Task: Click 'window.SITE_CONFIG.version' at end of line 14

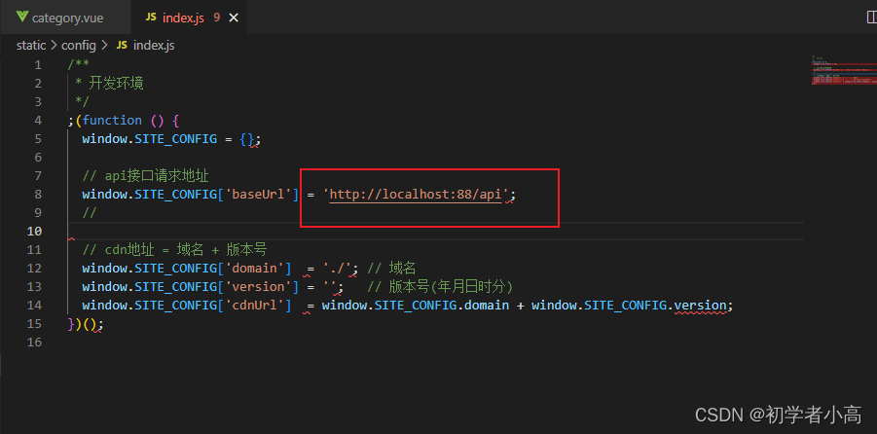Action: [629, 306]
